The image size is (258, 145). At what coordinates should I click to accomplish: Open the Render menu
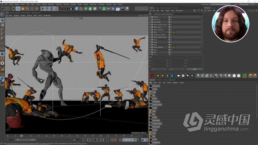[x=86, y=4]
